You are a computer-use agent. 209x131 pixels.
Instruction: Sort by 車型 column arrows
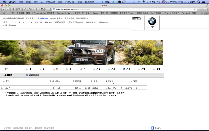tap(4, 81)
